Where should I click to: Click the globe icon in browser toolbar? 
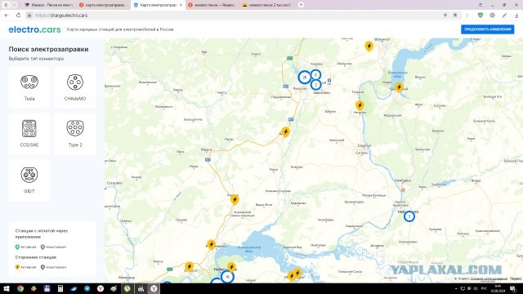pos(492,15)
